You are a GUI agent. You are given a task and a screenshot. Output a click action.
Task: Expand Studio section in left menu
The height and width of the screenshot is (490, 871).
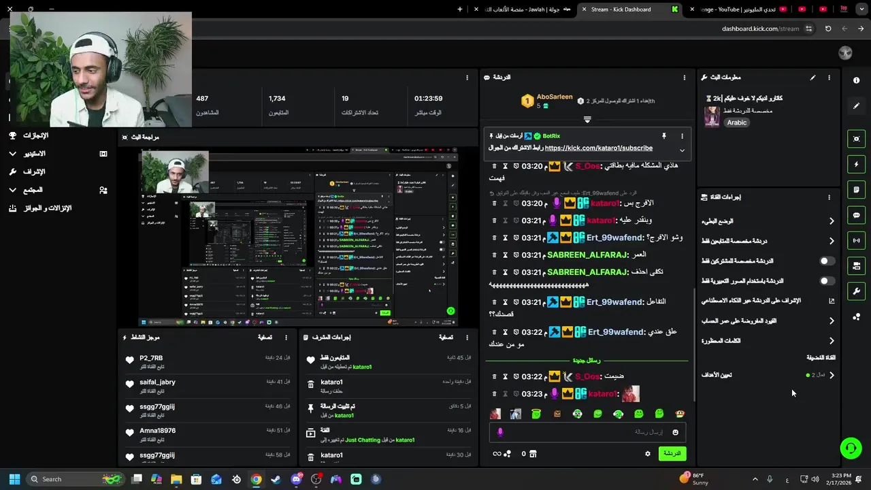(x=13, y=154)
